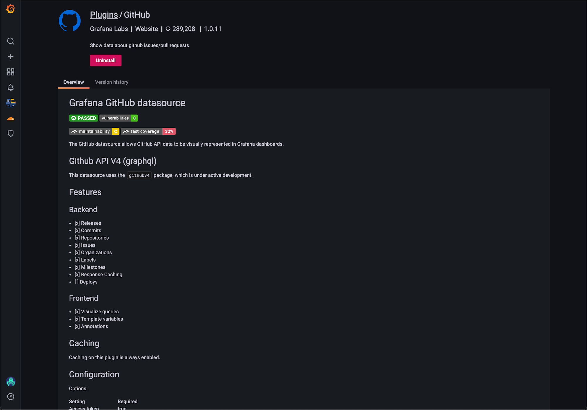This screenshot has height=410, width=587.
Task: Open the Alerting bell icon
Action: (x=11, y=87)
